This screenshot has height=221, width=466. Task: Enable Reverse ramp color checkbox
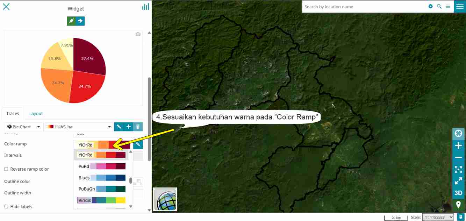click(6, 169)
